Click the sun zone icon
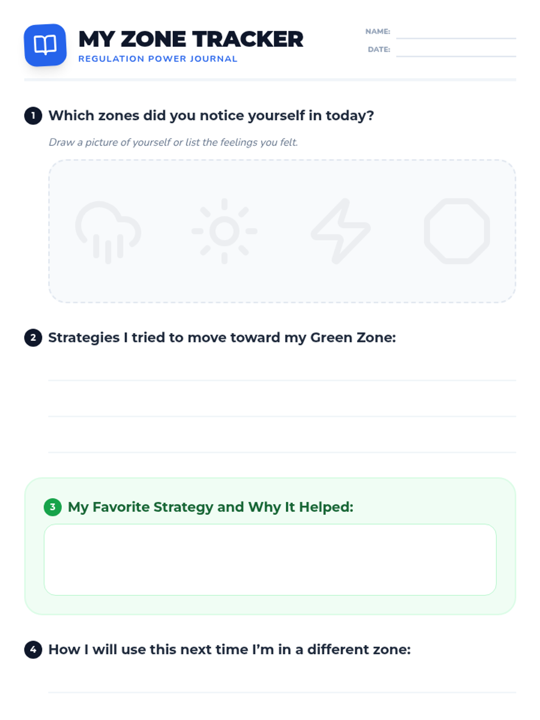The width and height of the screenshot is (540, 720). coord(224,231)
